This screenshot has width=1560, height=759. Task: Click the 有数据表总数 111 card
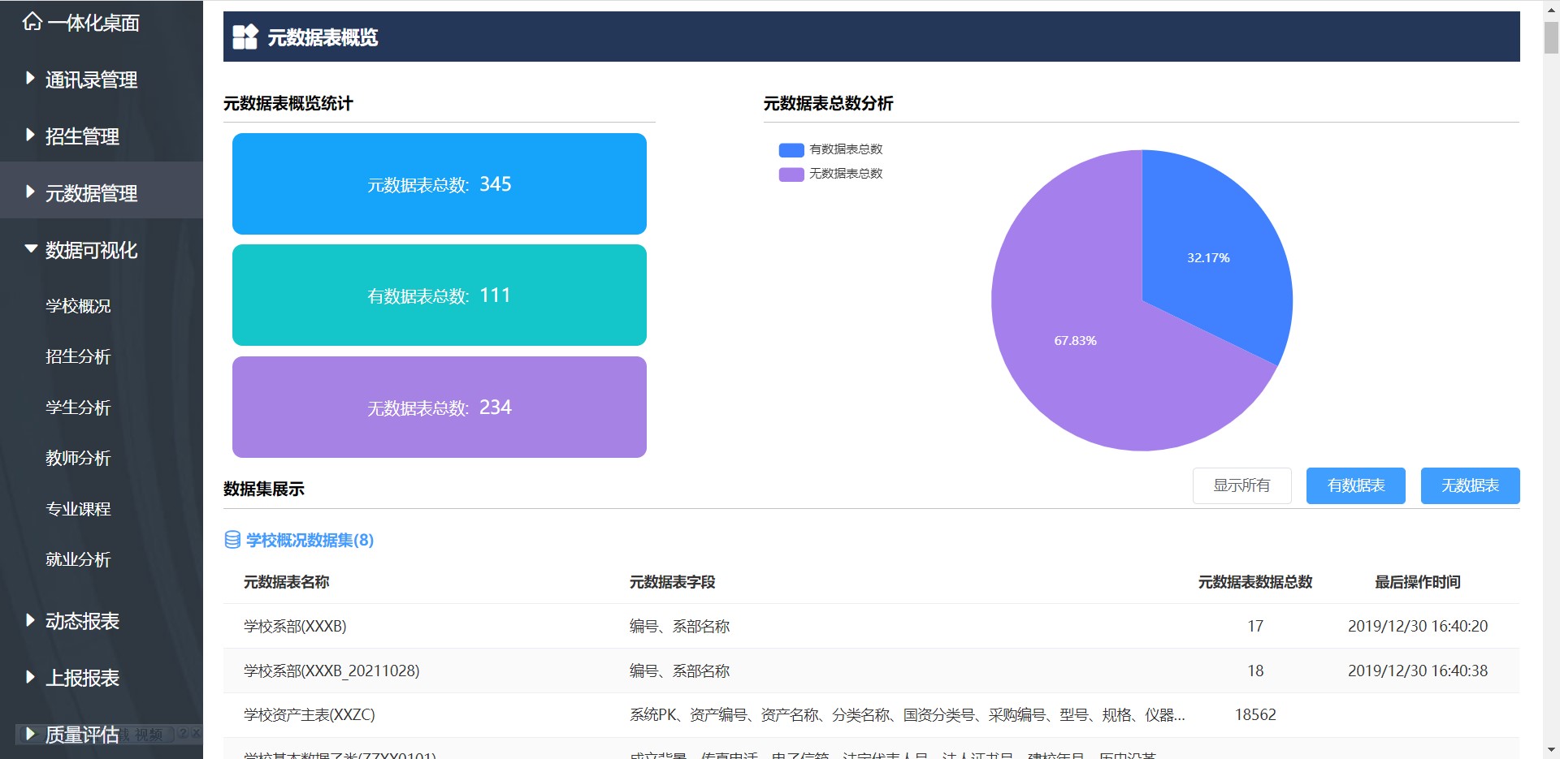(x=439, y=295)
